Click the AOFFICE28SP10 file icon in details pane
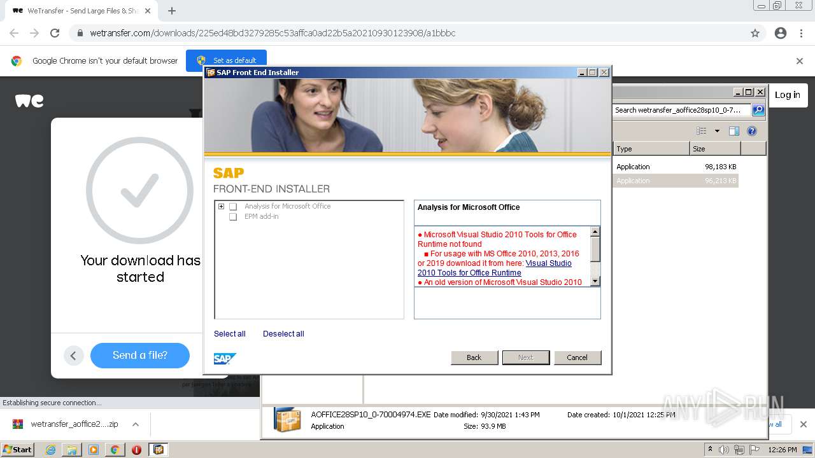Viewport: 815px width, 458px height. (287, 420)
